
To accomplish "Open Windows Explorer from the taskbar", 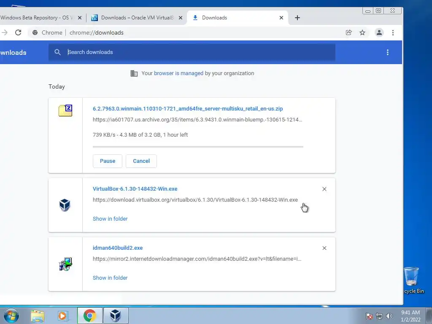I will 38,316.
